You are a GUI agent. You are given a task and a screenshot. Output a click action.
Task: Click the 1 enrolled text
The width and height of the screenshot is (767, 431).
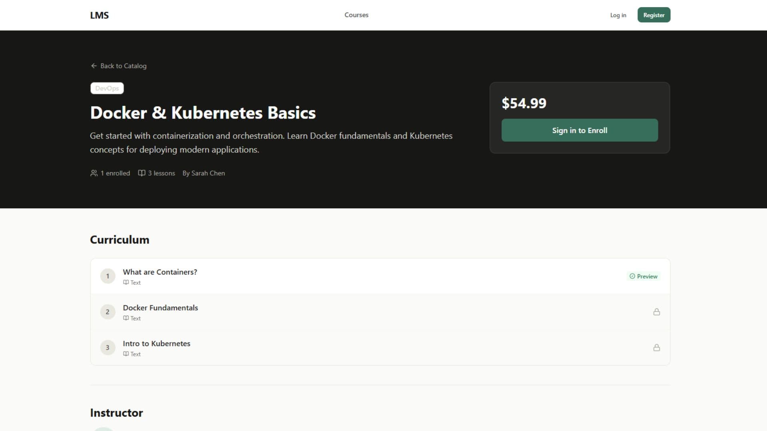(115, 173)
